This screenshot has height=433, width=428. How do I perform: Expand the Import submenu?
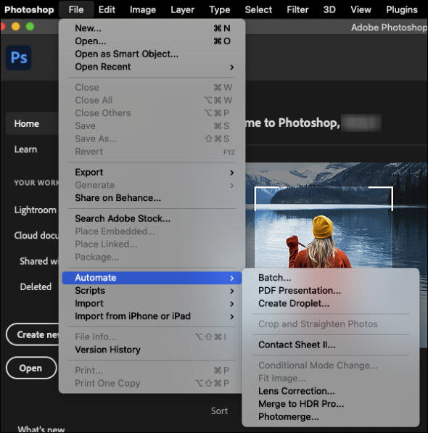[152, 303]
